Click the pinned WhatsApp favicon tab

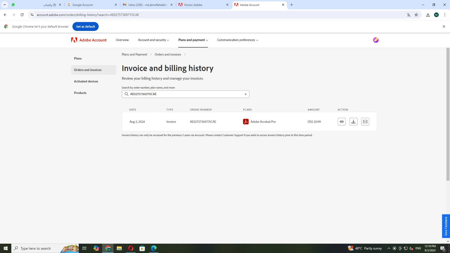[13, 5]
